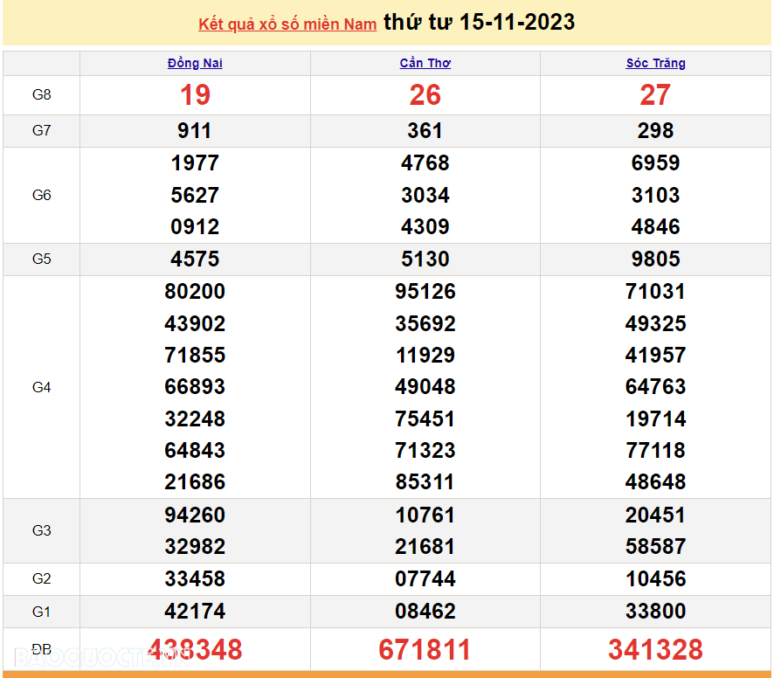The height and width of the screenshot is (678, 774).
Task: Select the G3 number 58587
Action: click(655, 547)
